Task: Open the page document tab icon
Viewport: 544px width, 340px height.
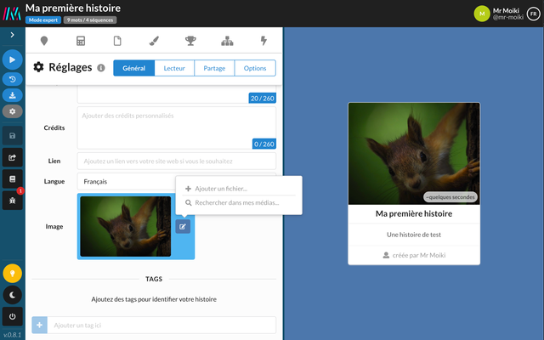Action: click(x=117, y=41)
